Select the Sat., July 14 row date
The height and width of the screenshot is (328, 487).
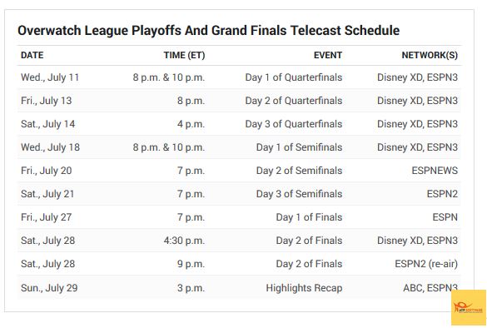pos(47,123)
